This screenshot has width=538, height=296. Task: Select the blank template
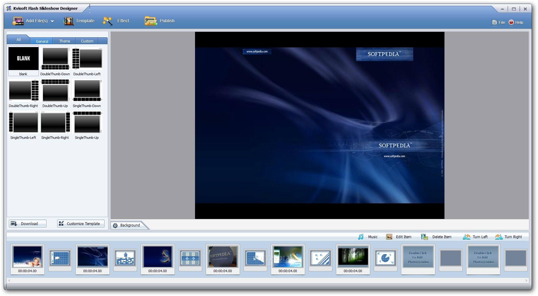point(23,61)
